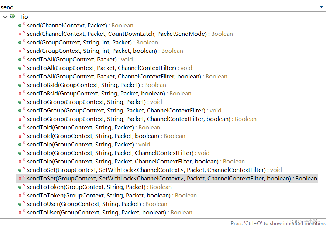326x227 pixels.
Task: Select sendToSet(..., Packet, ChannelContextFilter) : void
Action: [154, 170]
